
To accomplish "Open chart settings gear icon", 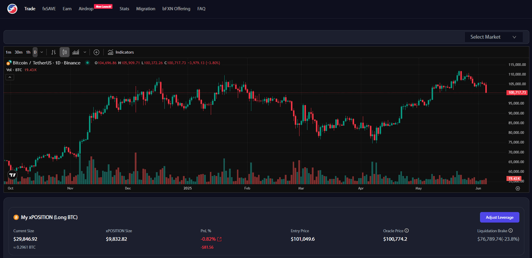I will (517, 189).
